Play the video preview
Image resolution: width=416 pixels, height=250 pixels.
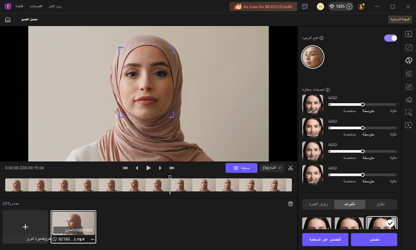148,168
